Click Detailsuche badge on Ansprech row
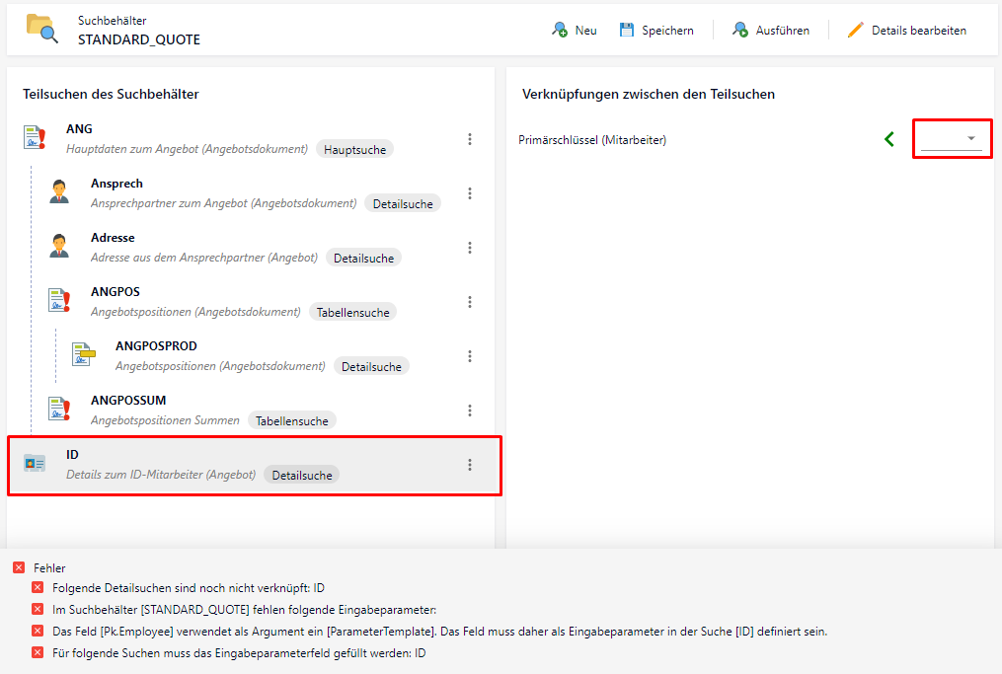Viewport: 1002px width, 674px height. 403,204
